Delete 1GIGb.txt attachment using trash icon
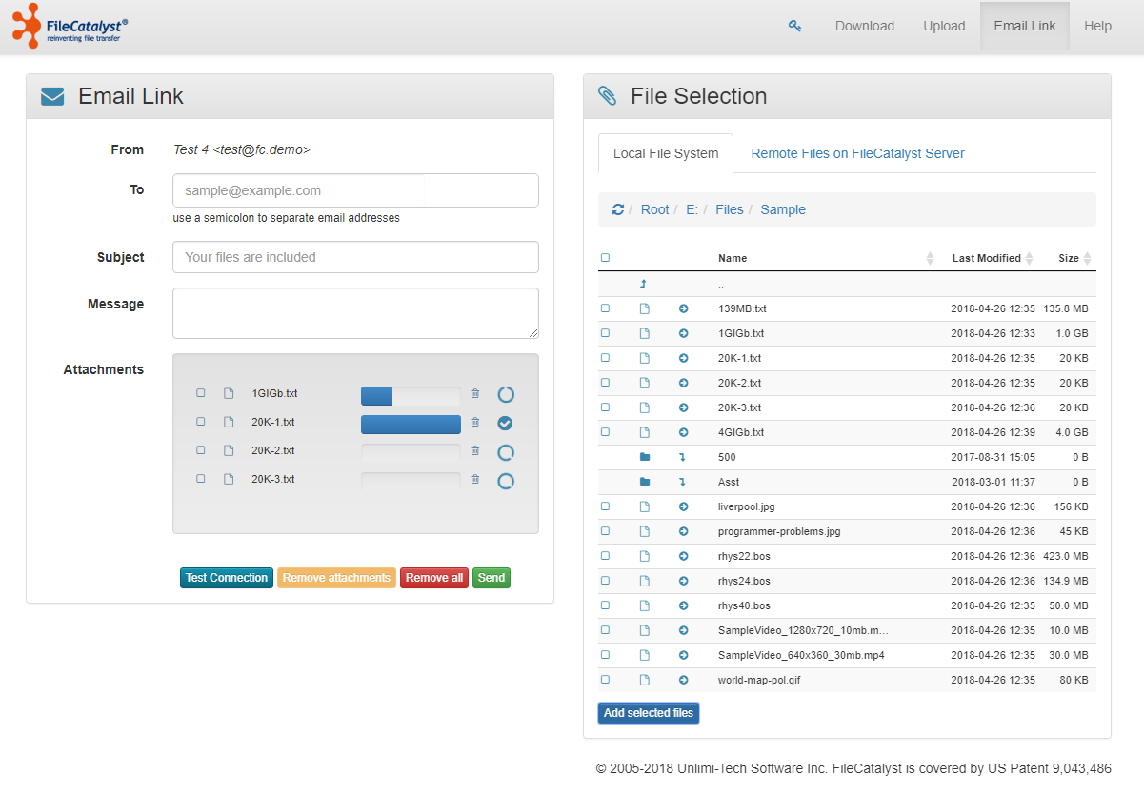 pos(475,393)
